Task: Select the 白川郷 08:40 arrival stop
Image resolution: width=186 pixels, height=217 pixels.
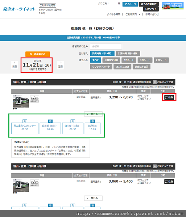Action: 50,128
